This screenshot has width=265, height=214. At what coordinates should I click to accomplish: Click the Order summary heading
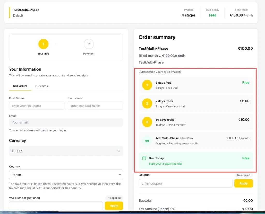157,37
